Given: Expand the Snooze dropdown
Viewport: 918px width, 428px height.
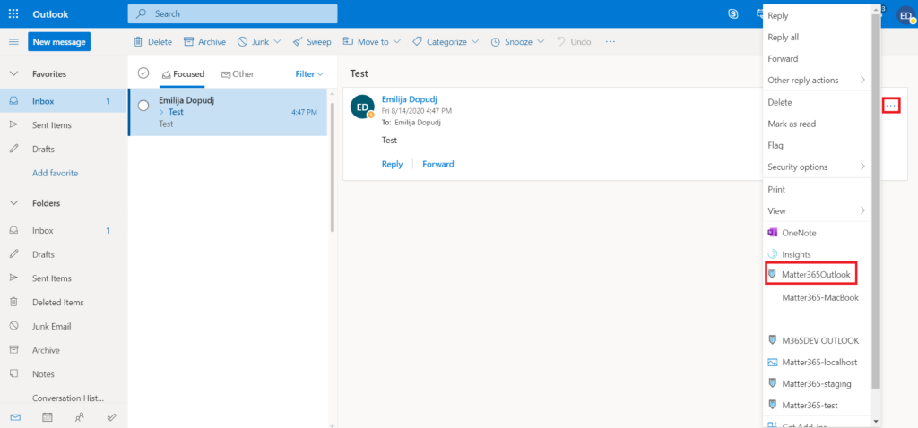Looking at the screenshot, I should (x=541, y=41).
